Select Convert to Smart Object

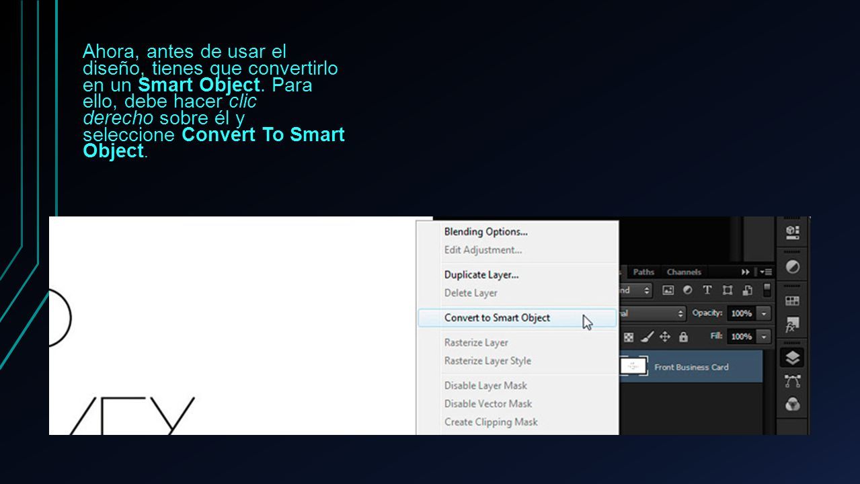point(516,318)
